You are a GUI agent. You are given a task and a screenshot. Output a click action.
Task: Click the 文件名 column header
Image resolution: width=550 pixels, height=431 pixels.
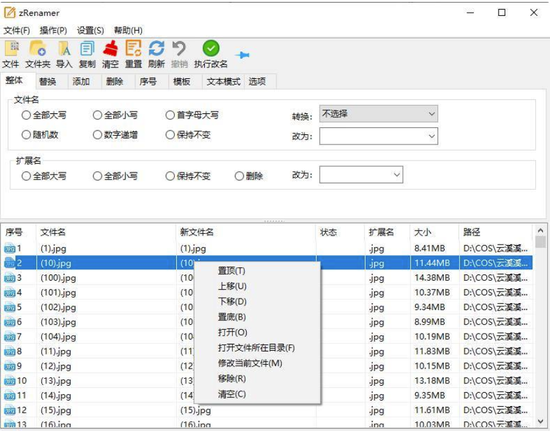(53, 232)
